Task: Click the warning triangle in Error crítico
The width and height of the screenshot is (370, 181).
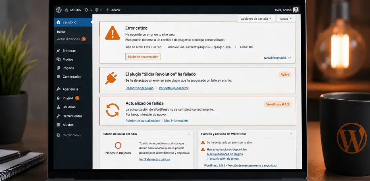Action: click(112, 33)
